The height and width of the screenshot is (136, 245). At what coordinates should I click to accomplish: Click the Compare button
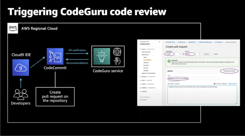coord(206,54)
